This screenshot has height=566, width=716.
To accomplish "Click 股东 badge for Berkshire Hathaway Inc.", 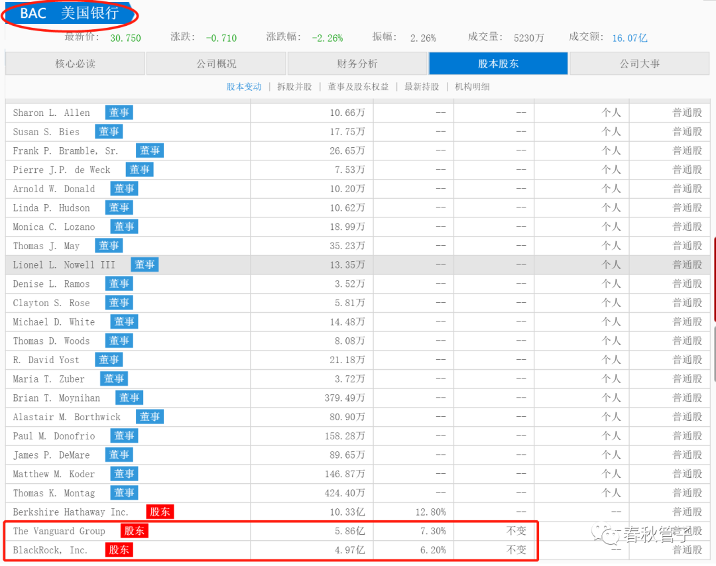I will [160, 512].
